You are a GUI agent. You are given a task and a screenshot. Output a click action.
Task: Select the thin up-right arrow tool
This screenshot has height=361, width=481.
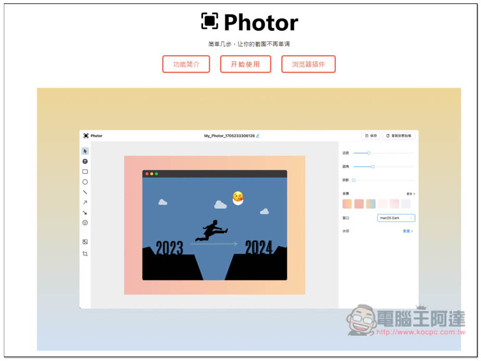85,202
